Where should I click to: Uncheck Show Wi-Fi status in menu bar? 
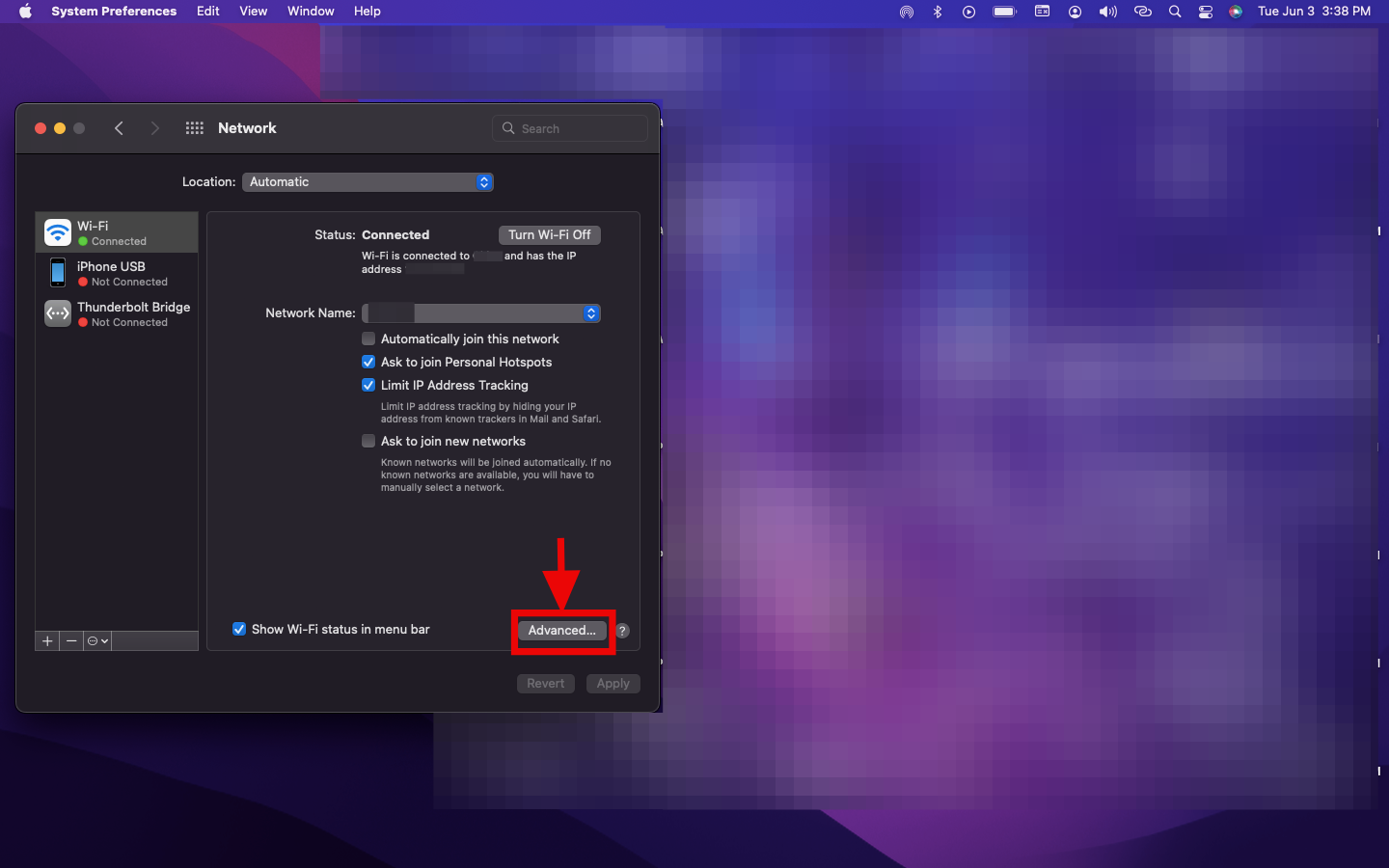click(x=239, y=629)
